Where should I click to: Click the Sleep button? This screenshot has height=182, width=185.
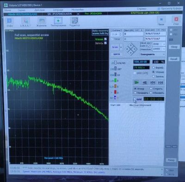pos(174,47)
